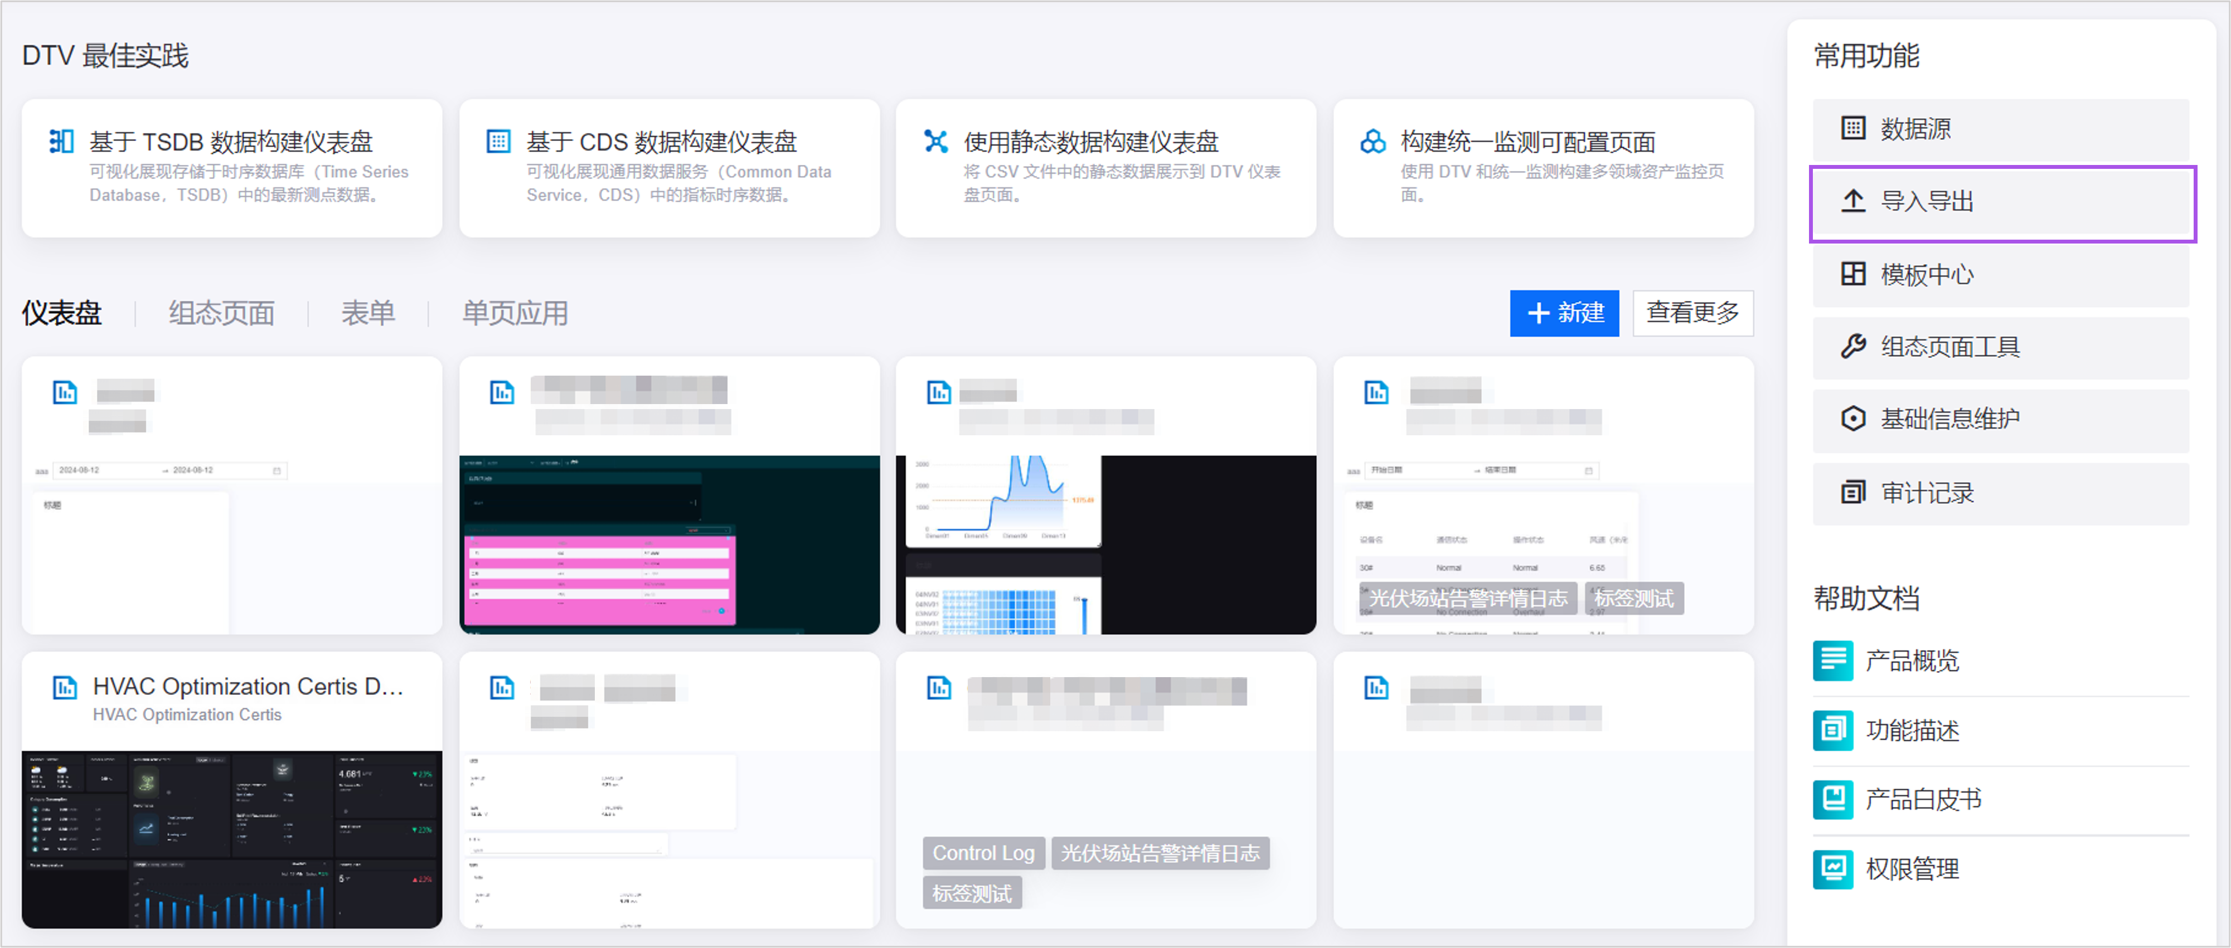Click the 查看更多 button
Viewport: 2231px width, 948px height.
[x=1692, y=313]
